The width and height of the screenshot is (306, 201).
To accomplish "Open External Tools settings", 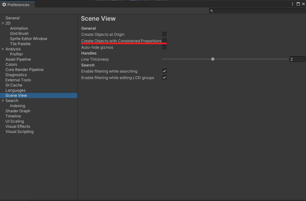I will (x=18, y=80).
